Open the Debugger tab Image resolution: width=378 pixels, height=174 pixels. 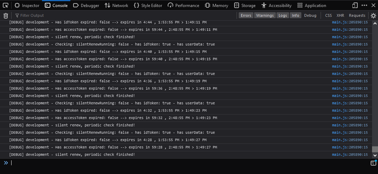(x=86, y=5)
